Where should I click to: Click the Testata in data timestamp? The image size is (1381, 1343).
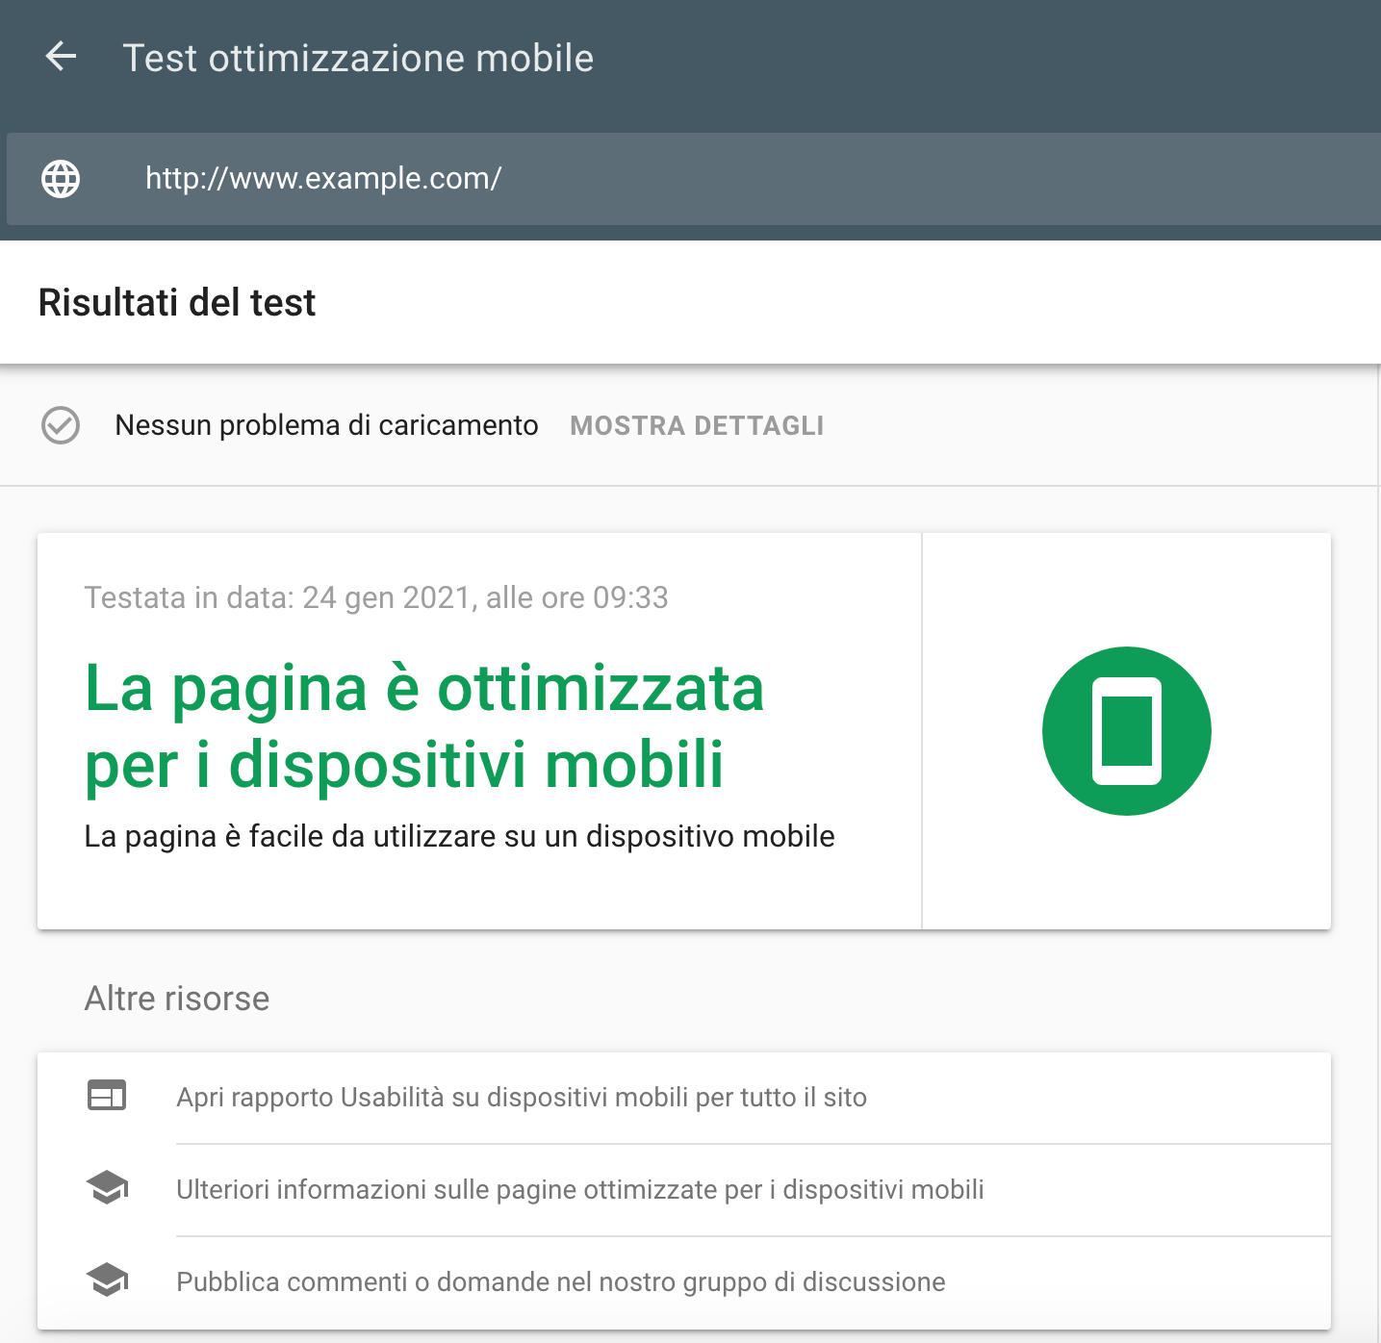click(x=376, y=597)
